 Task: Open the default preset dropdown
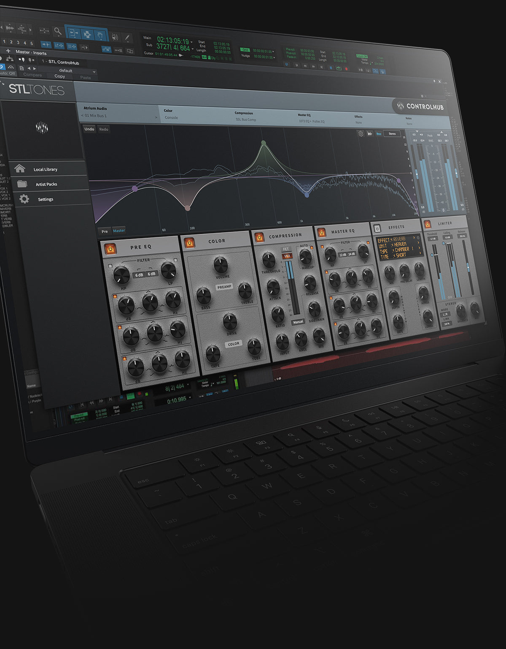tap(67, 71)
